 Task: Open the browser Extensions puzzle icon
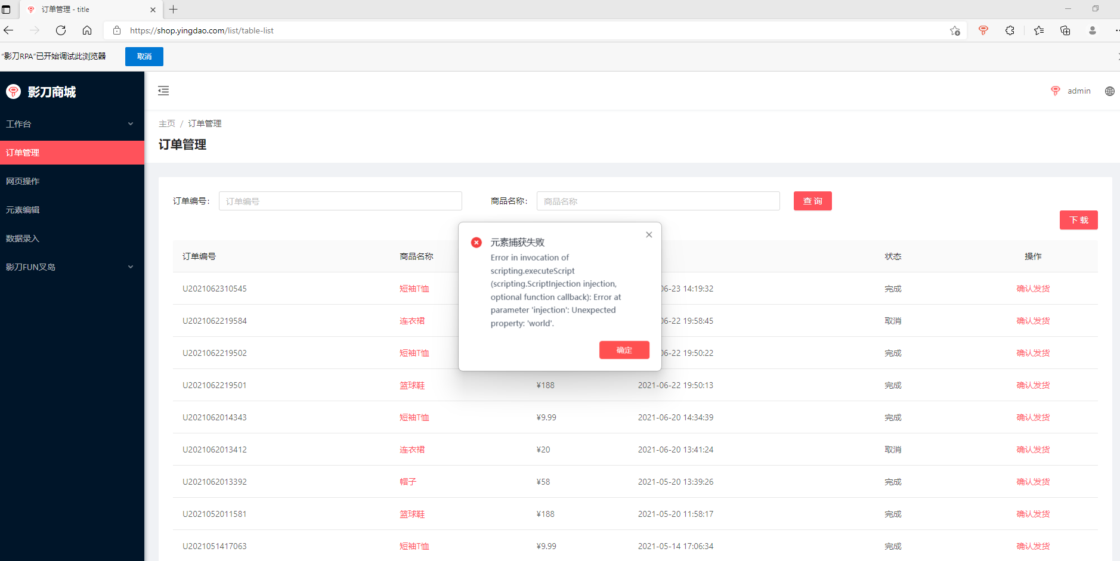(x=1010, y=30)
